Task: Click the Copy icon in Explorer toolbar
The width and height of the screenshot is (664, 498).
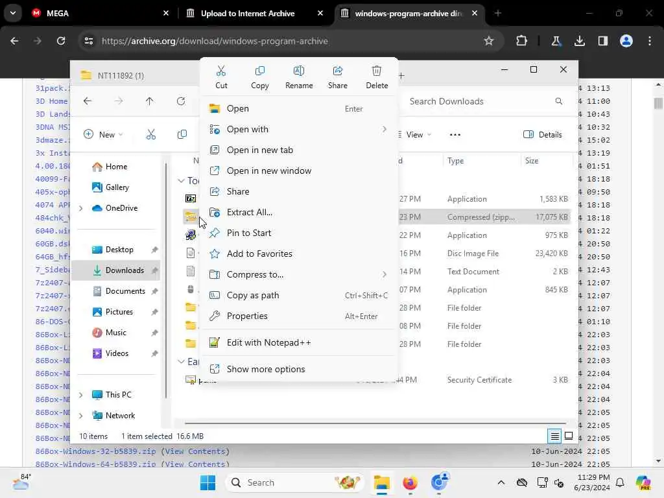Action: pos(182,135)
